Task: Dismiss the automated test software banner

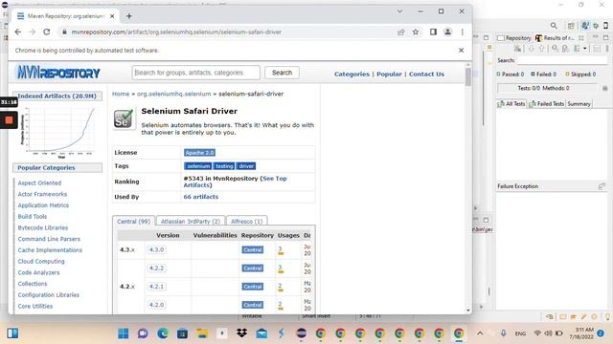Action: tap(462, 50)
